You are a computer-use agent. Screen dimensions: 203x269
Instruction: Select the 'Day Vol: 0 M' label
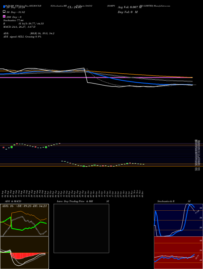coord(127,12)
